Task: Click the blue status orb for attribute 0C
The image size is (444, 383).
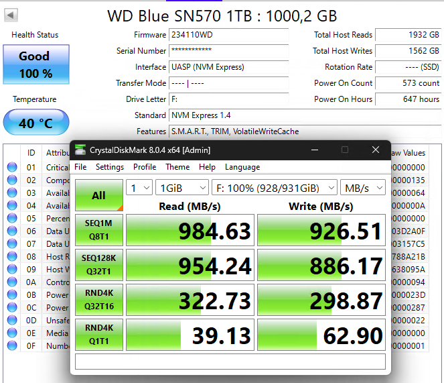Action: point(12,307)
